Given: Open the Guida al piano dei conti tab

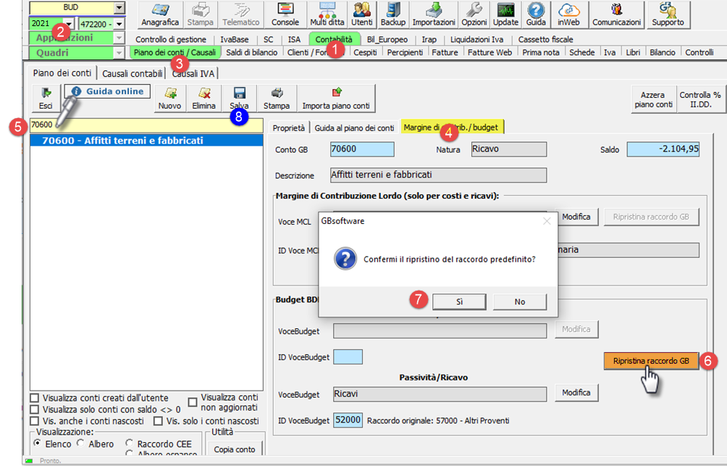Looking at the screenshot, I should (x=354, y=128).
